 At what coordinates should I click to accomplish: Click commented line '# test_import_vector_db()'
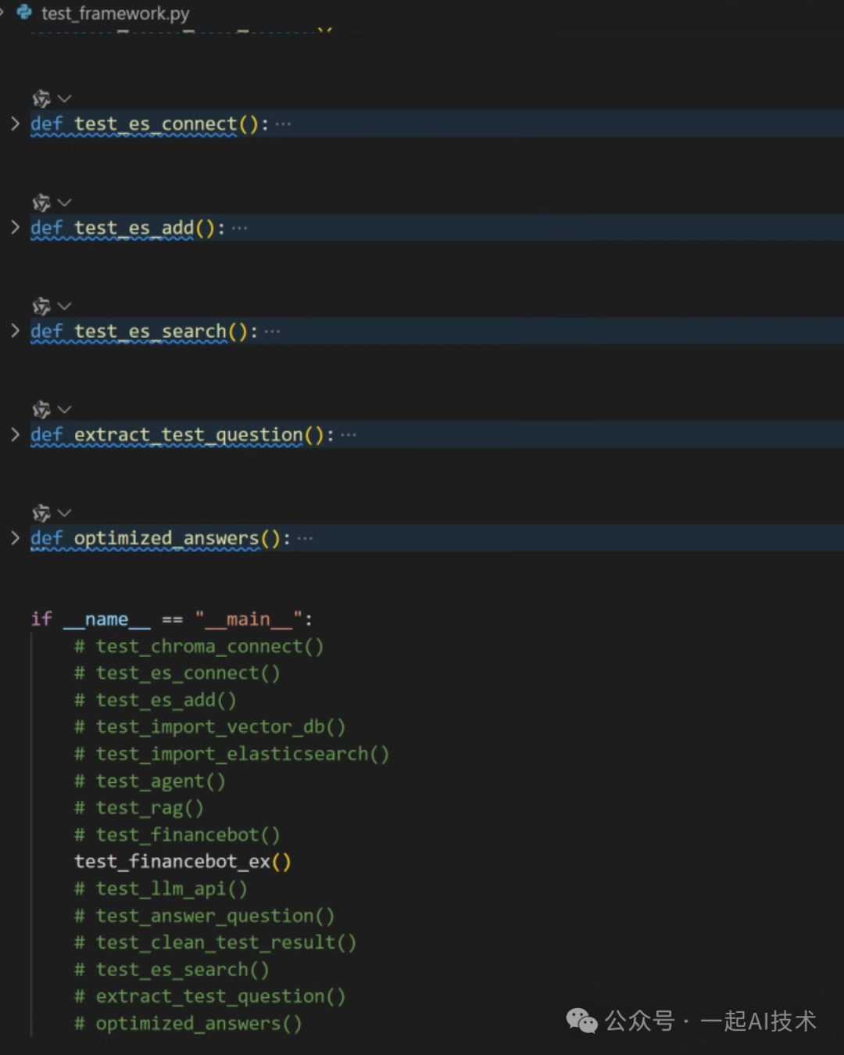click(x=209, y=727)
